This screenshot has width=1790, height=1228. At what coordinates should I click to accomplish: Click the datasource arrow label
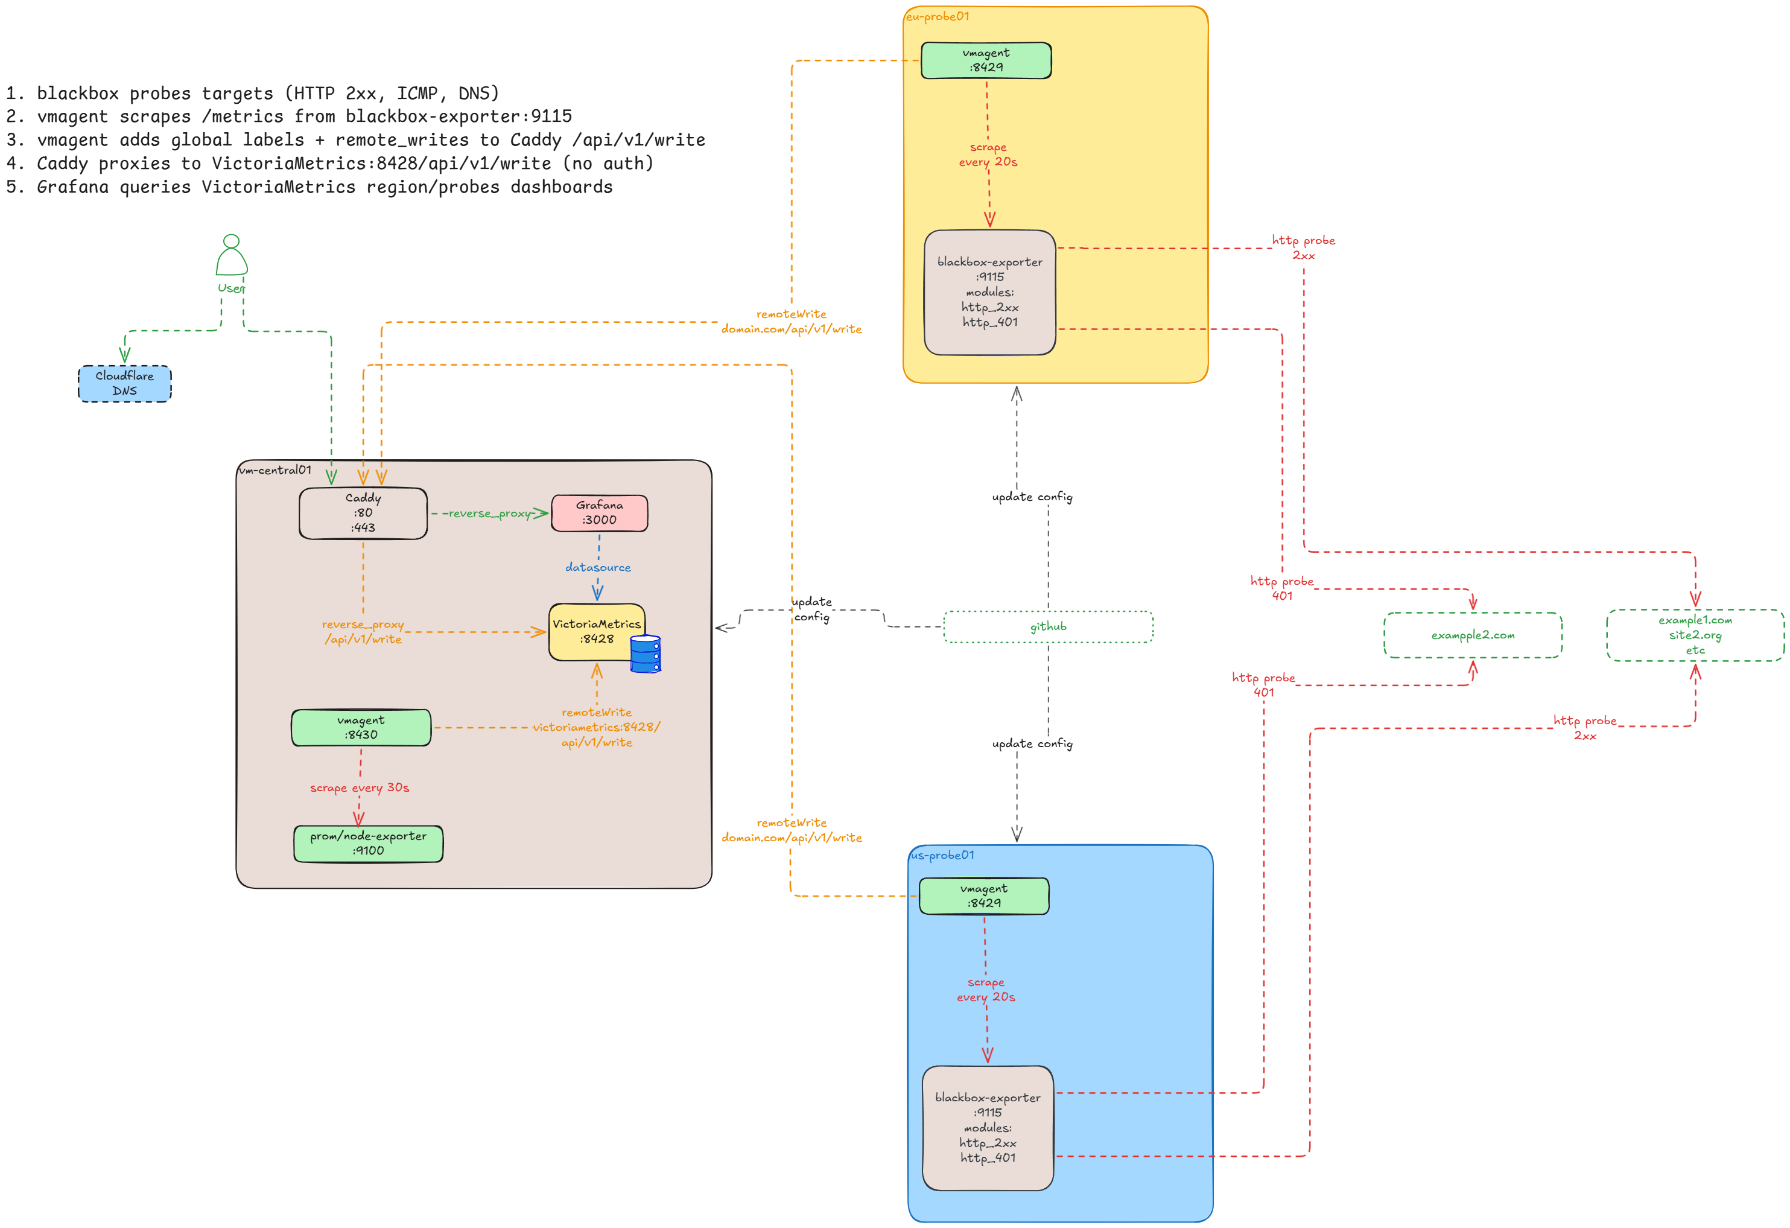[x=598, y=568]
